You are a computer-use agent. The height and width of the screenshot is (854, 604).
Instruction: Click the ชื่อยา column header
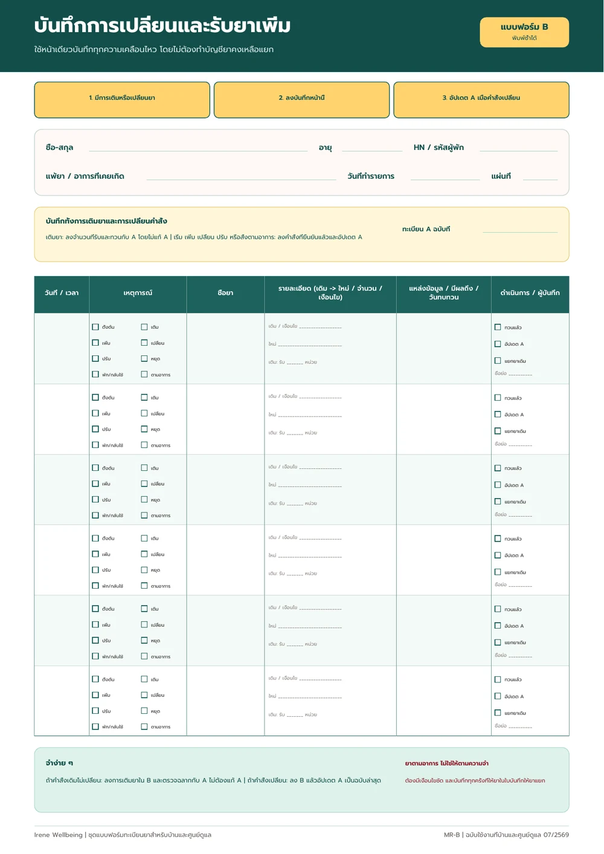(x=225, y=293)
